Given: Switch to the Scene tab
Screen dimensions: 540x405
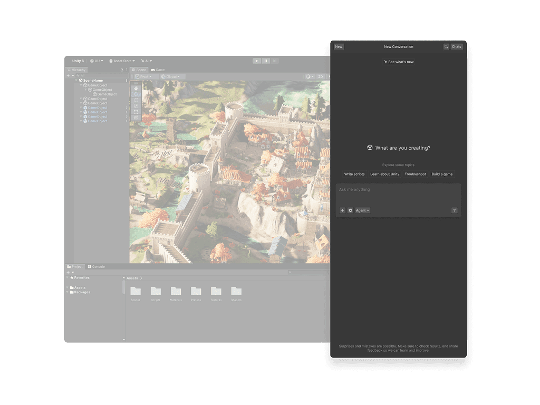Looking at the screenshot, I should tap(139, 70).
